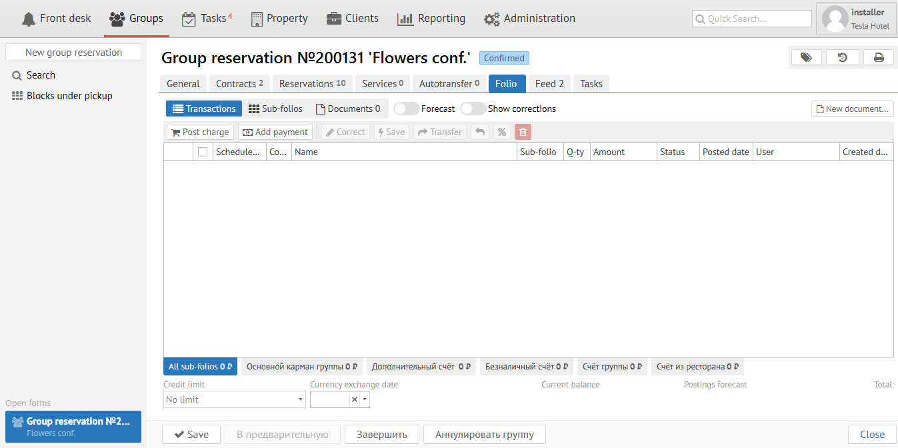Click the undo arrow icon
This screenshot has width=898, height=448.
[479, 132]
